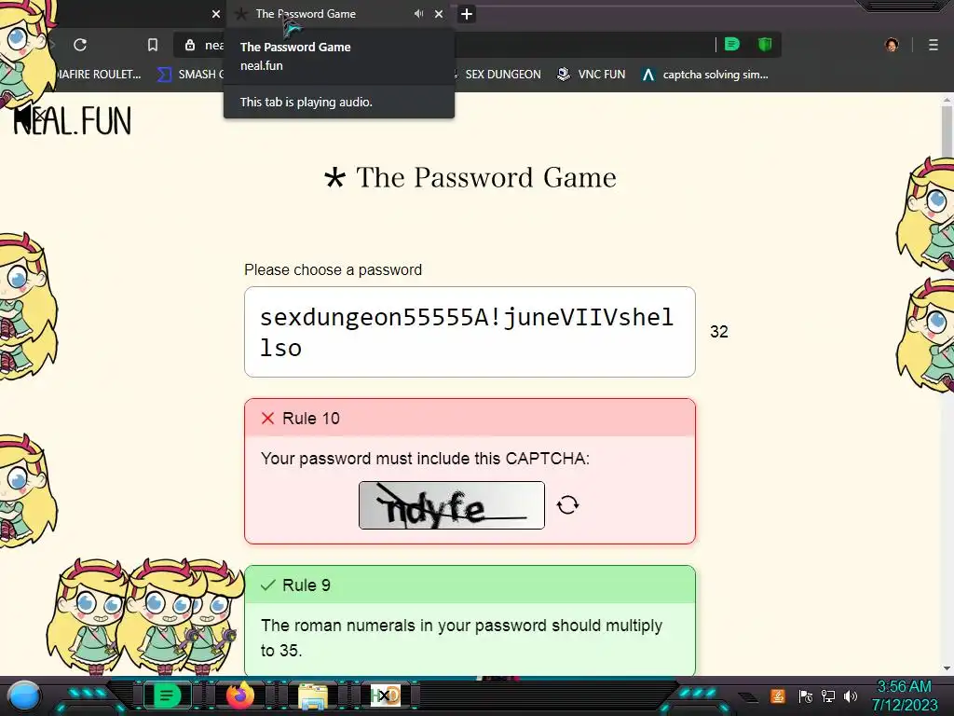Click the Password Game page title

470,178
